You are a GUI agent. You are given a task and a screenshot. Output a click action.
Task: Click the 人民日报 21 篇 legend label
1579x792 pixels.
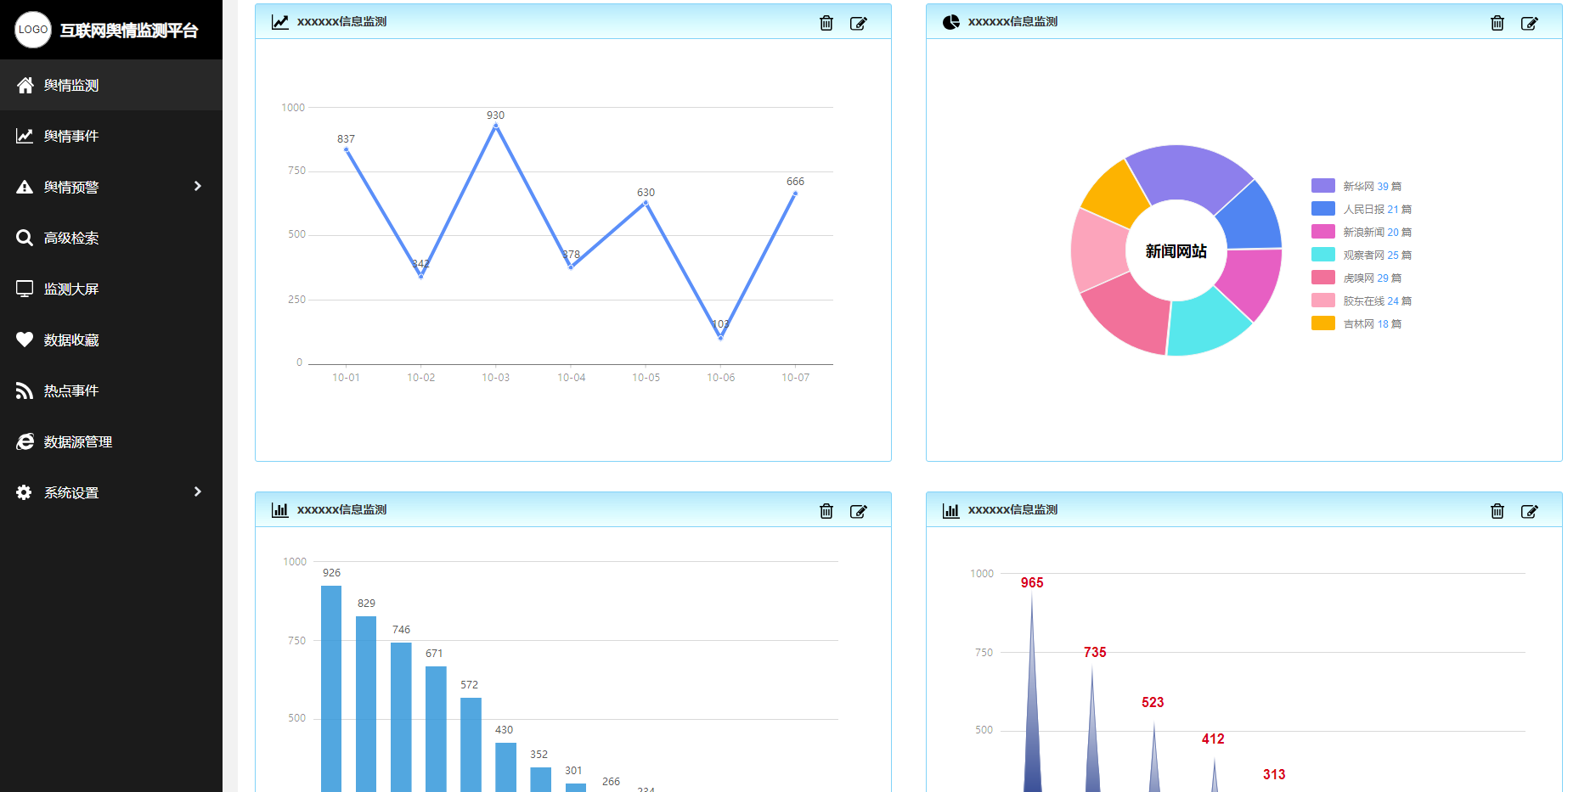(1378, 210)
